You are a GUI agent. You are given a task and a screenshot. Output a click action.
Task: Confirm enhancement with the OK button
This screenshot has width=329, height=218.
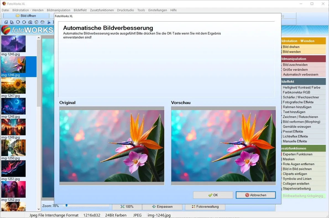[213, 195]
